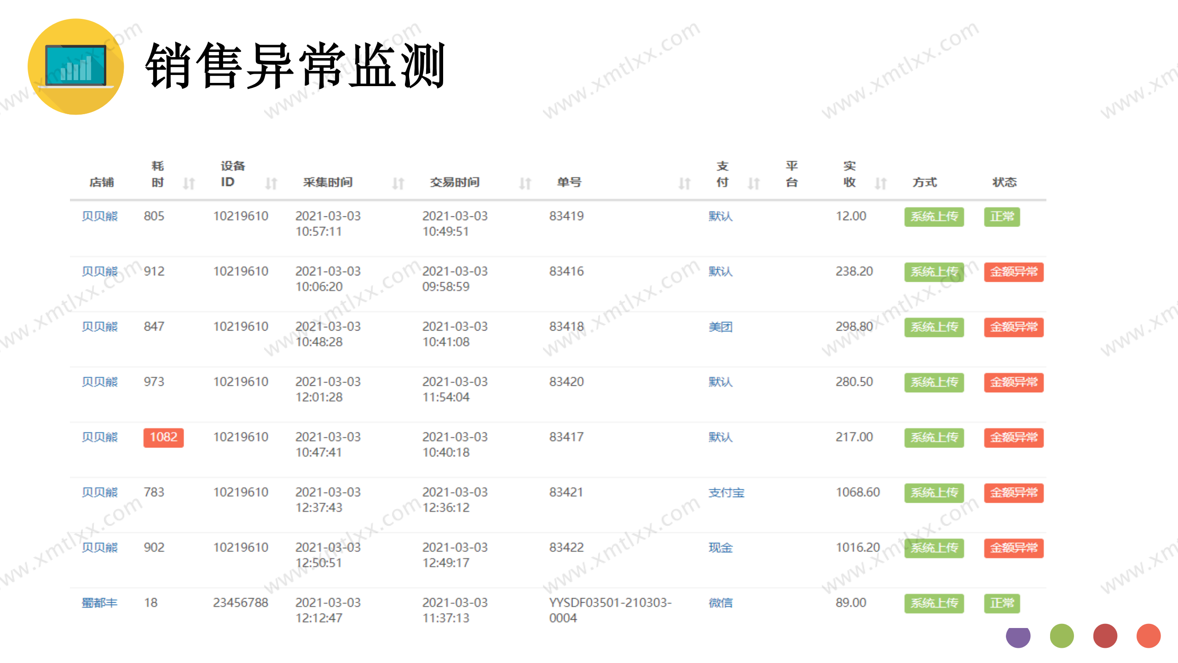Viewport: 1178px width, 663px height.
Task: Click 金额异常 status for order 83418
Action: (x=1014, y=327)
